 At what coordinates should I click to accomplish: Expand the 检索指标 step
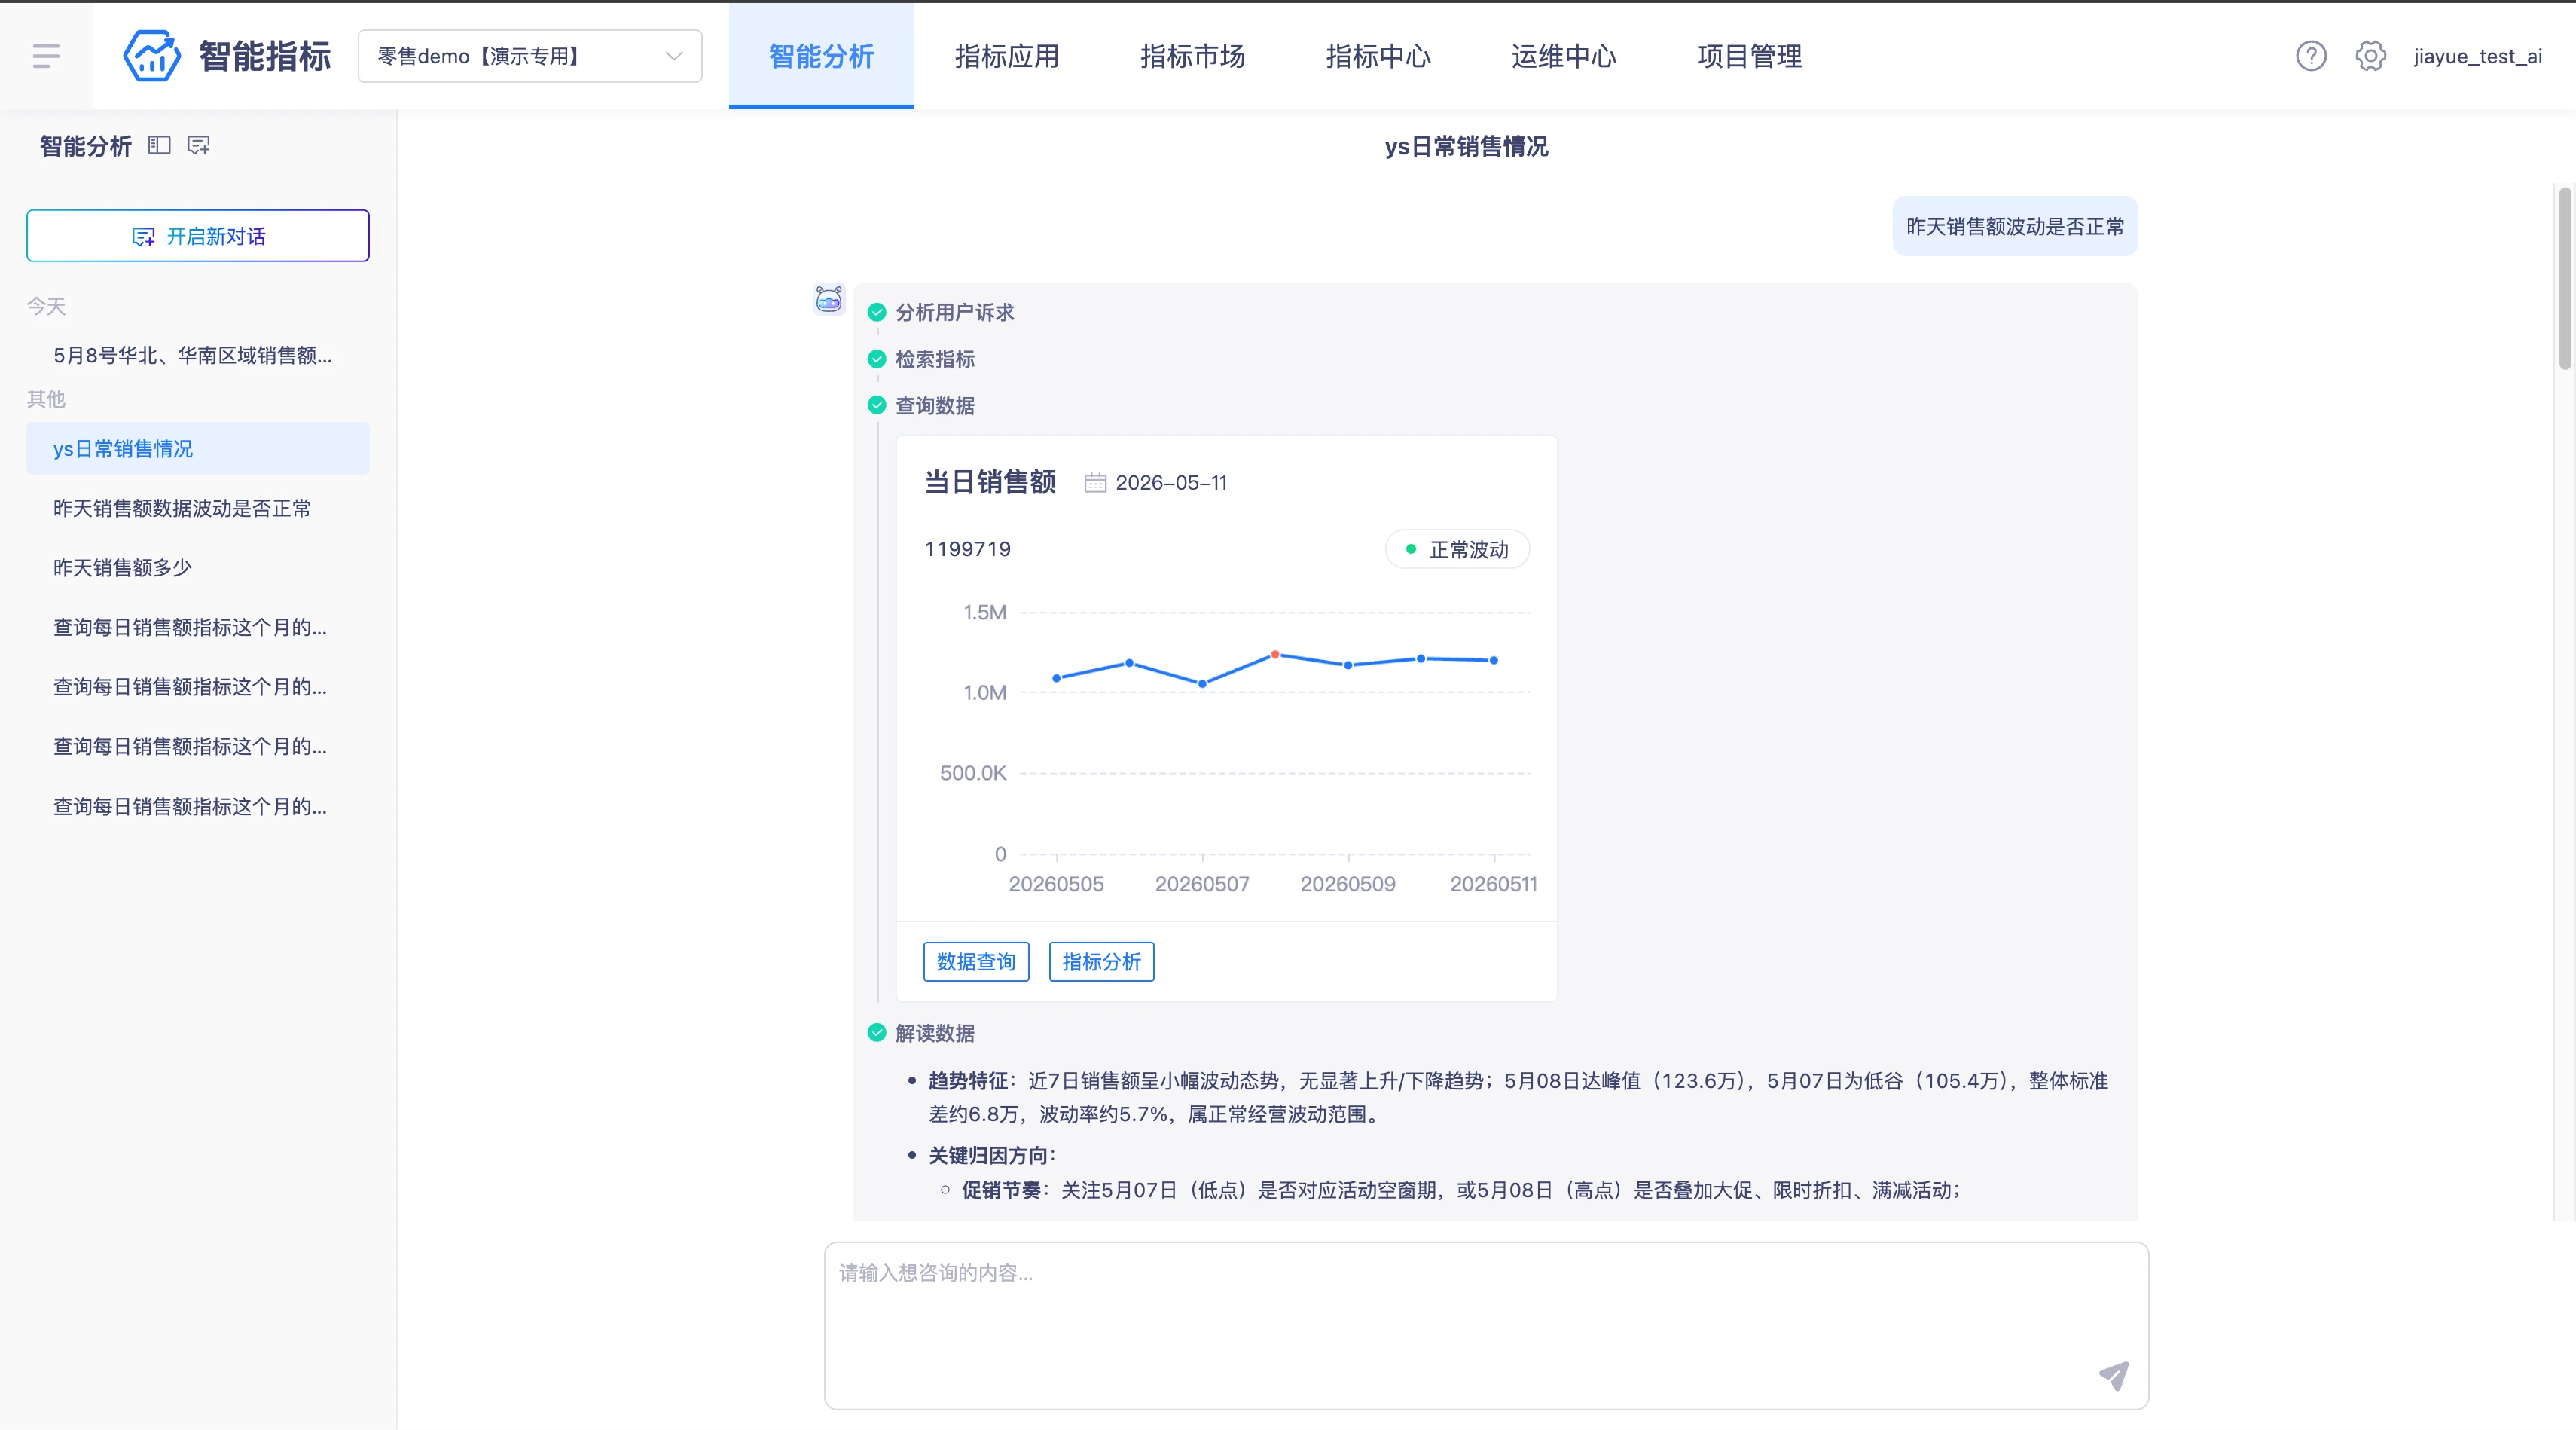click(x=935, y=359)
